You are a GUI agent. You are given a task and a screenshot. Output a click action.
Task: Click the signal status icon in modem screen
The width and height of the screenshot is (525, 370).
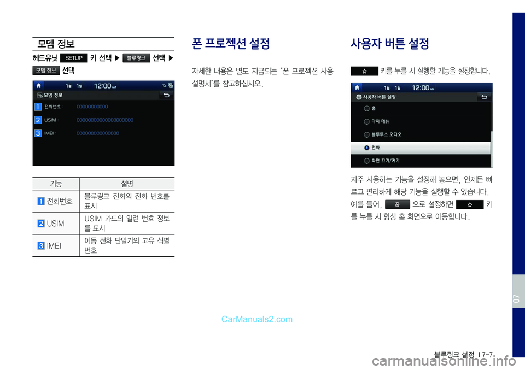point(165,86)
